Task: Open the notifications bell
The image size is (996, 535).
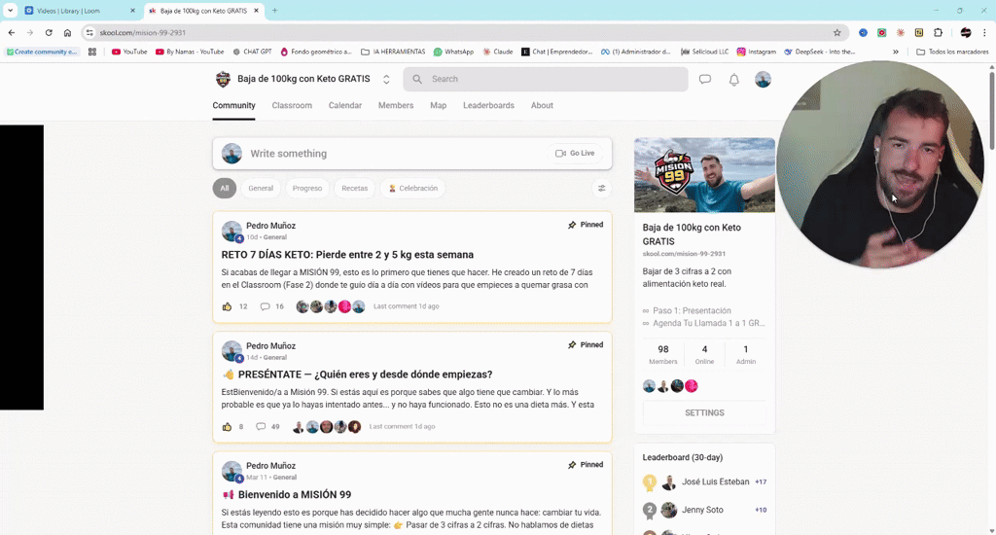Action: point(733,80)
